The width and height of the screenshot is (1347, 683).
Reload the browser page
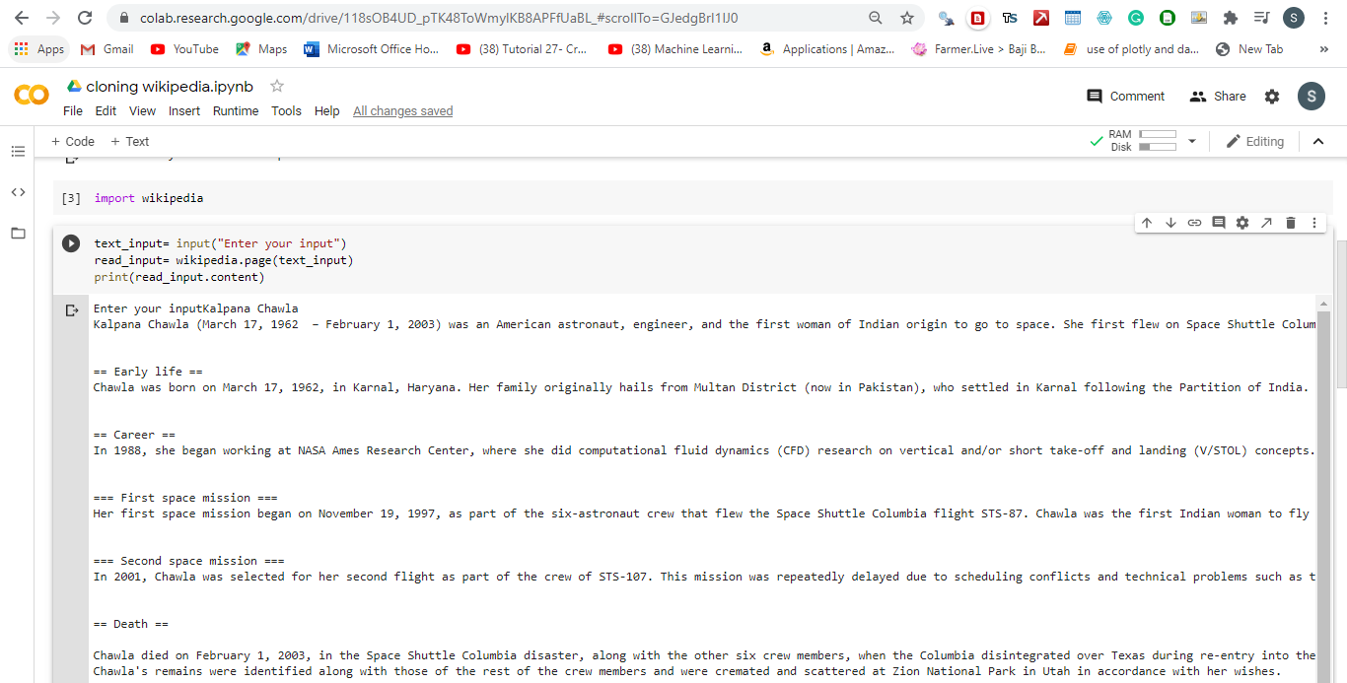tap(85, 18)
